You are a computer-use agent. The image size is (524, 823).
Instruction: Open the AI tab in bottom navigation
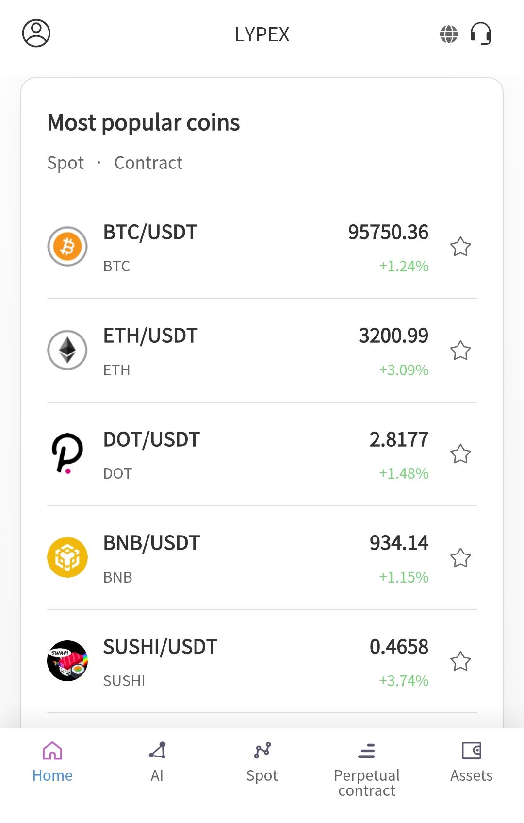(157, 761)
